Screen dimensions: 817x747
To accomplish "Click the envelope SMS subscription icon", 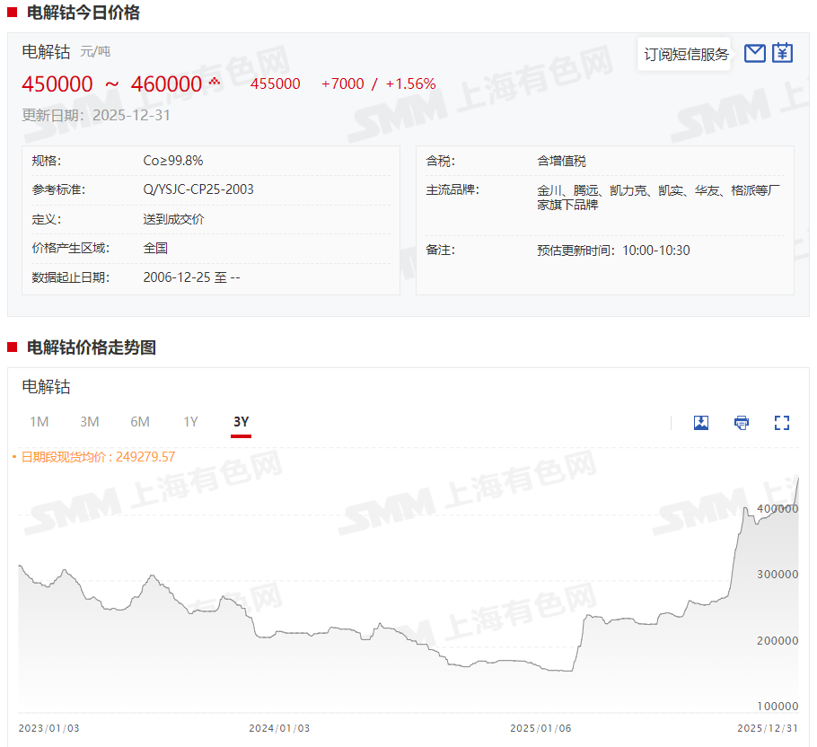I will tap(755, 53).
